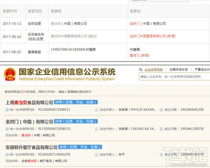210x168 pixels.
Task: Click former name 安徽麦当劳（餐厅食品）有限公司
Action: (x=44, y=161)
